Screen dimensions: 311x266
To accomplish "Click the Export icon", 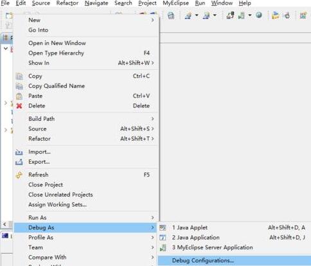I will click(19, 162).
